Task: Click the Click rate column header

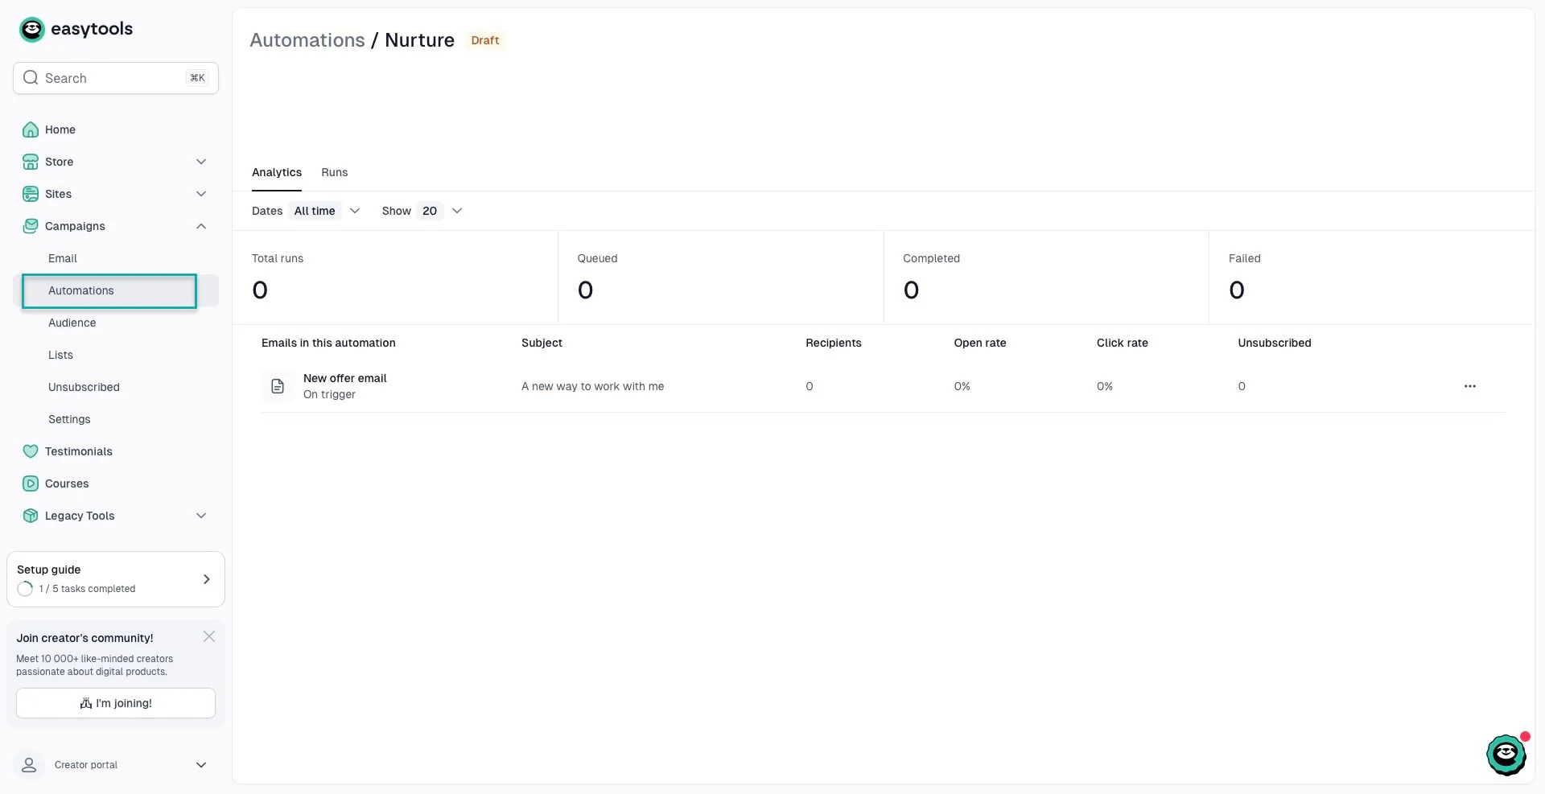Action: [x=1123, y=343]
